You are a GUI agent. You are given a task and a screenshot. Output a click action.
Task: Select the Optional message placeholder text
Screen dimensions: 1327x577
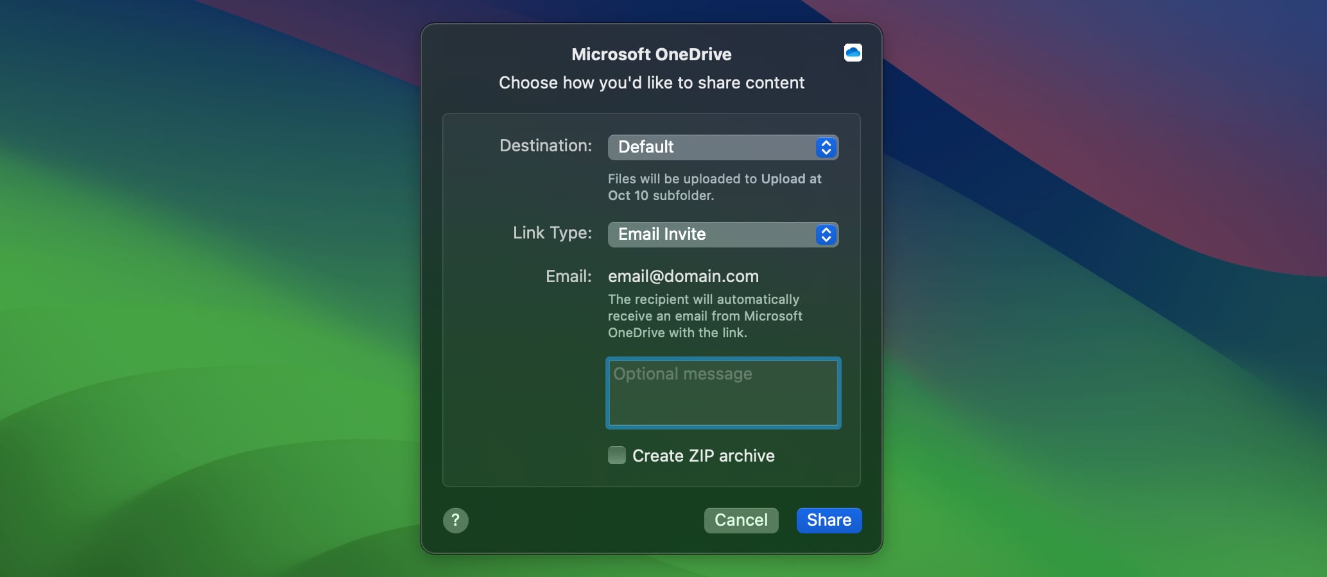pos(682,374)
